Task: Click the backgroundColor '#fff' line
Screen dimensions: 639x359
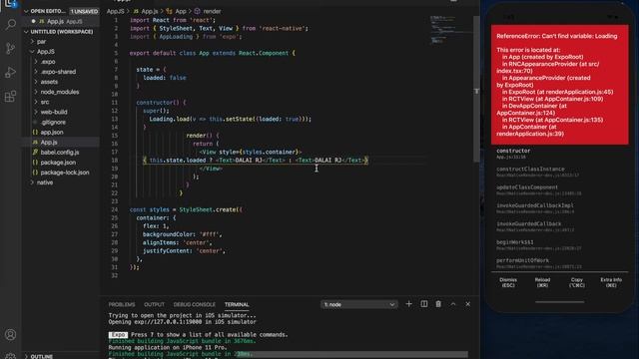Action: (x=182, y=234)
